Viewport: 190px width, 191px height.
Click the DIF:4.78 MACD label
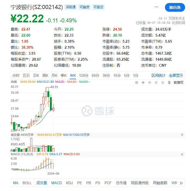tap(43, 154)
